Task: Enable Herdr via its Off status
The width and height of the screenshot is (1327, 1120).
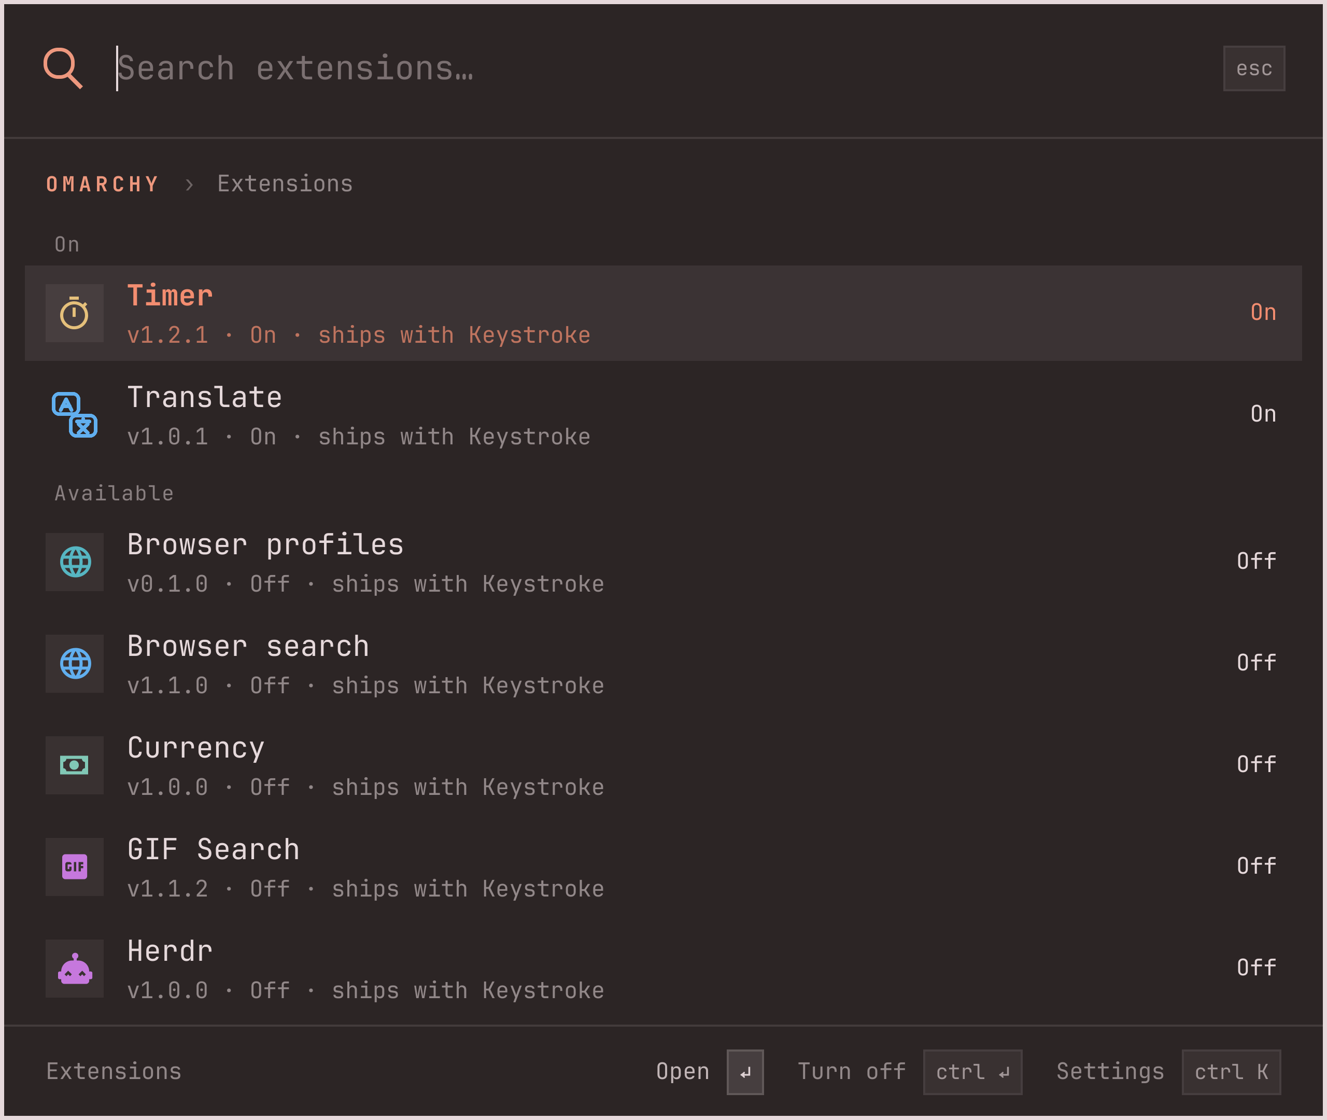Action: tap(1256, 968)
